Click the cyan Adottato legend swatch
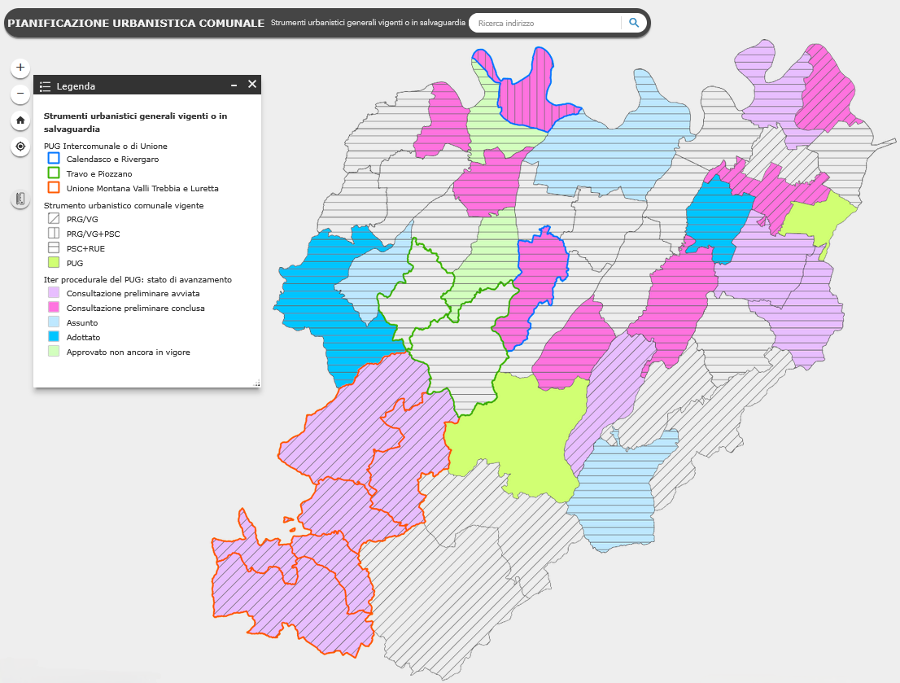This screenshot has height=683, width=900. point(54,337)
